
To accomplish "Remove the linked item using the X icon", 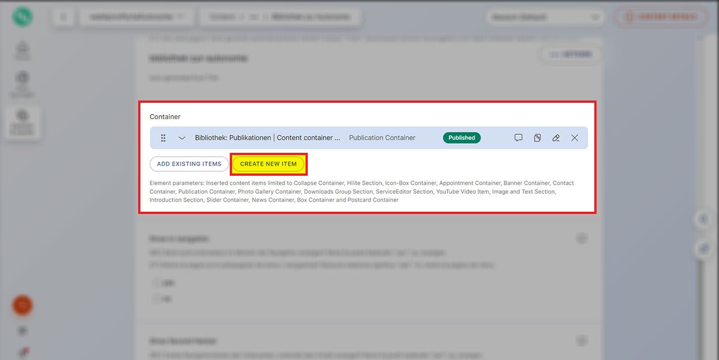I will point(575,138).
